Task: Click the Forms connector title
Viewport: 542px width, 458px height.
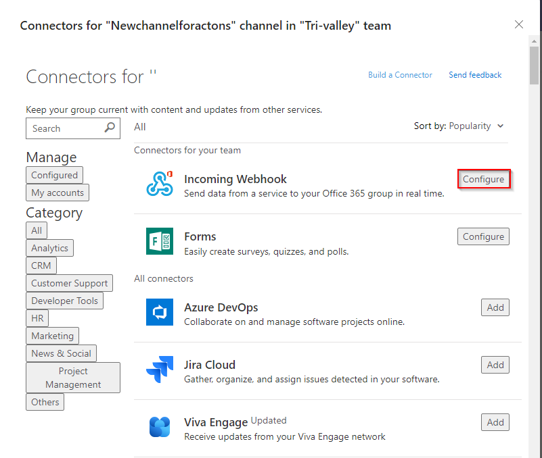Action: click(x=200, y=236)
